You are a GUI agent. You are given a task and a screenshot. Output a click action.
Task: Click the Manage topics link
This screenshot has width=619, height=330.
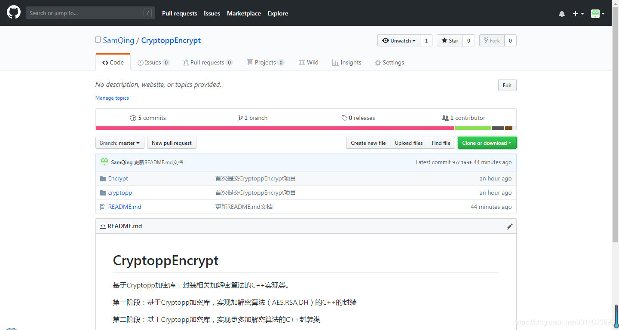112,98
